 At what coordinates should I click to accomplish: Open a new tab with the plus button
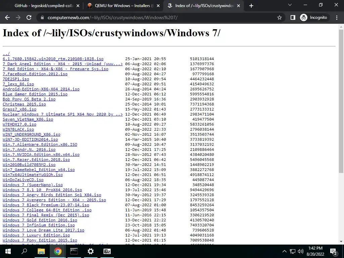coord(251,6)
